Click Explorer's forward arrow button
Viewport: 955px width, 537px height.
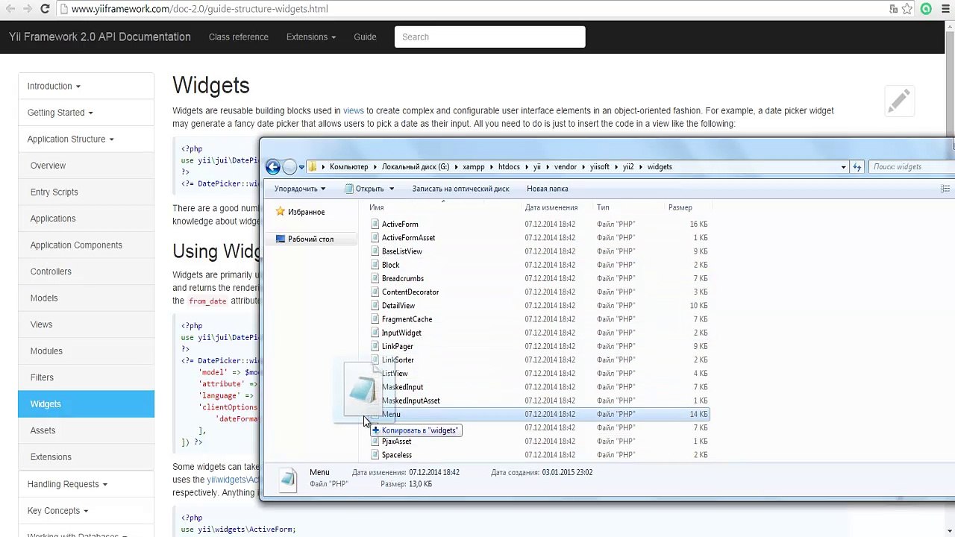coord(289,167)
